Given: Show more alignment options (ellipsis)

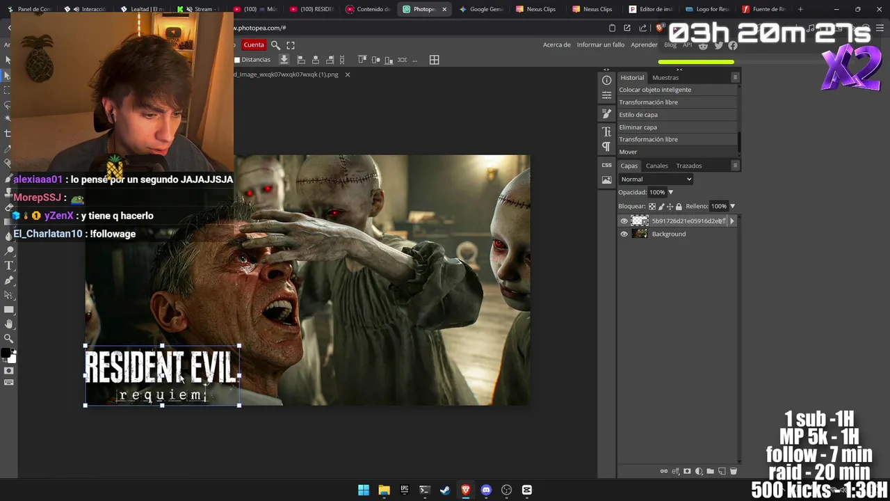Looking at the screenshot, I should 414,60.
